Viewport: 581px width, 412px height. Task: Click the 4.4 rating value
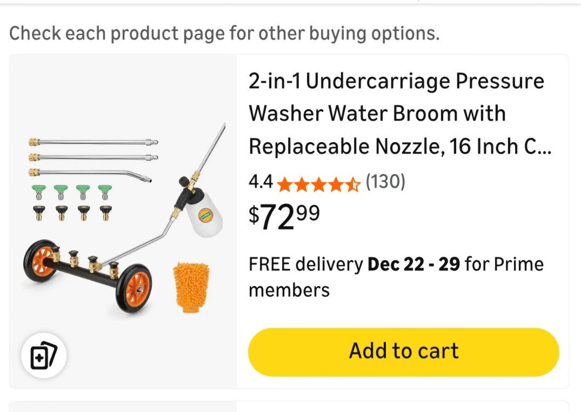pos(260,182)
